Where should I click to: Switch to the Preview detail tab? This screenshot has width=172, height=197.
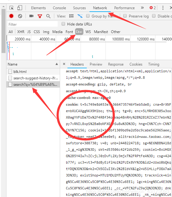[x=96, y=64]
